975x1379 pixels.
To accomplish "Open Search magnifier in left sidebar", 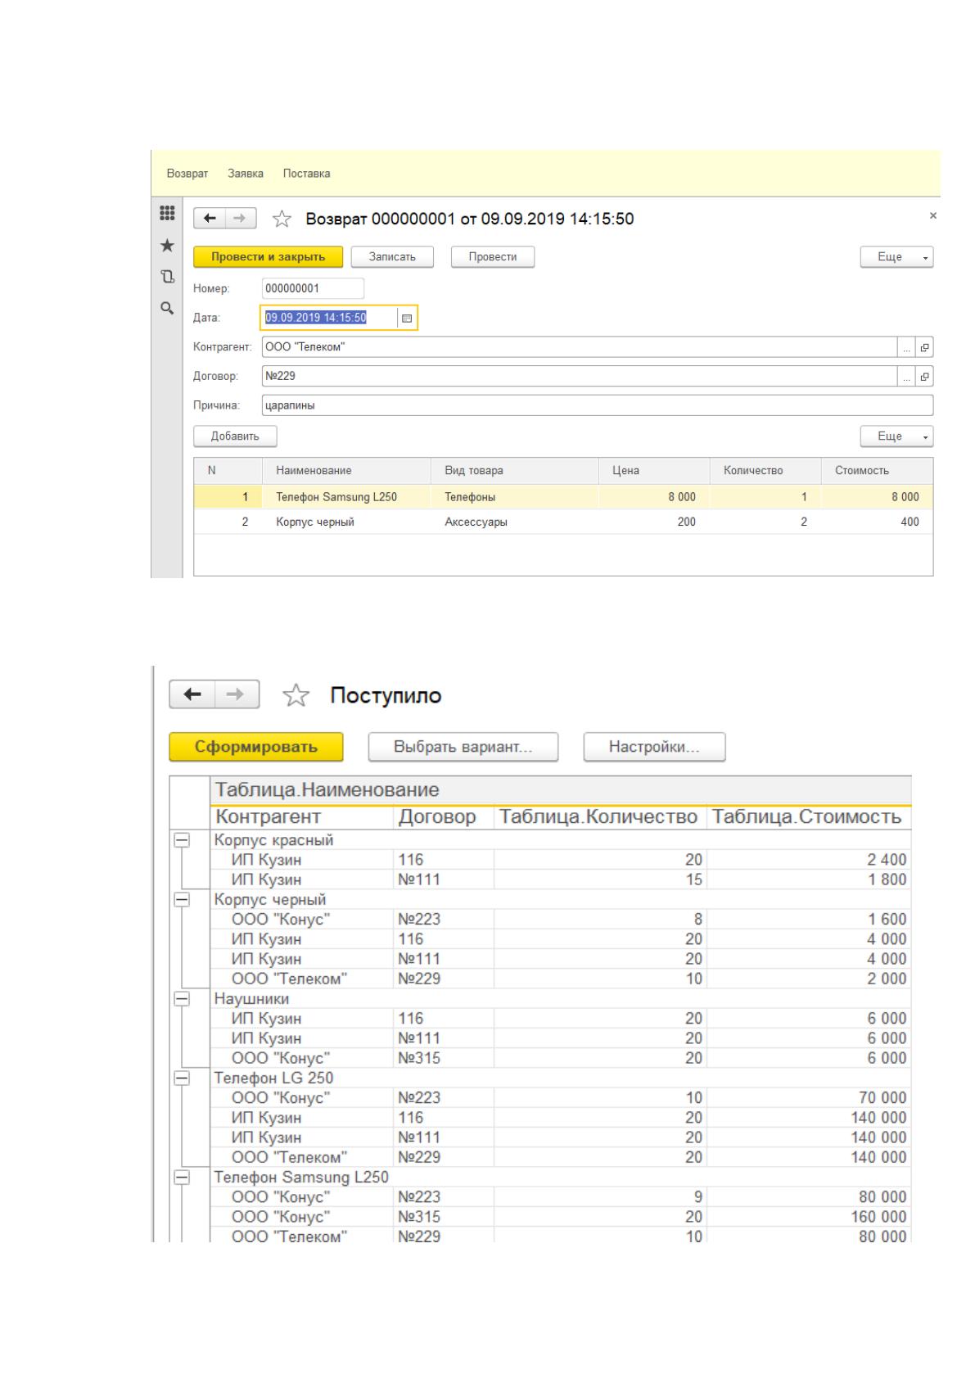I will (167, 308).
